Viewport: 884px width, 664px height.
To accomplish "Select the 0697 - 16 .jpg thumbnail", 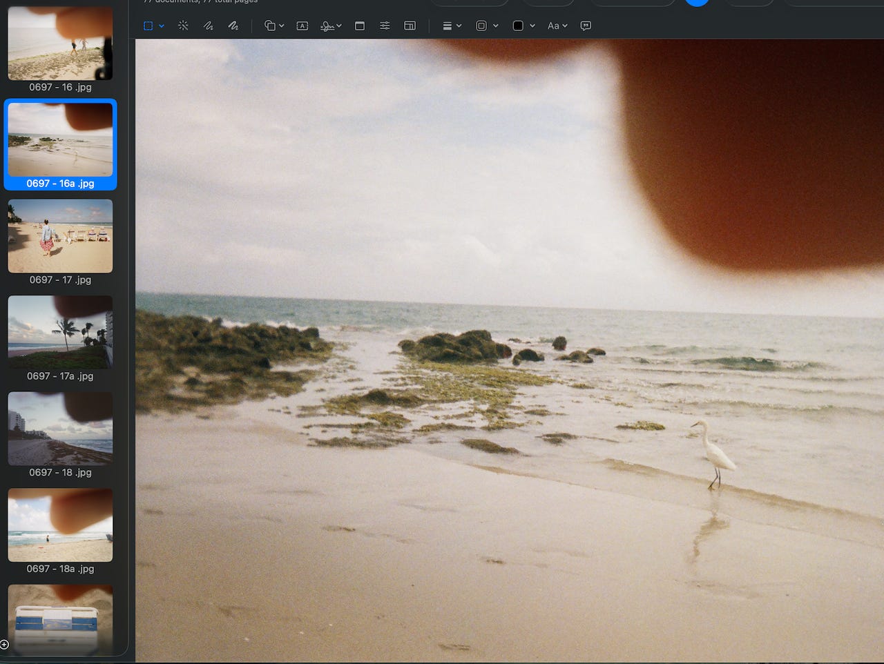I will point(60,43).
